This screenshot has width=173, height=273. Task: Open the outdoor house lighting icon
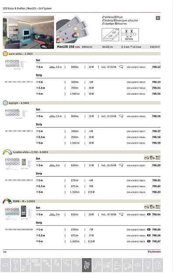click(127, 265)
